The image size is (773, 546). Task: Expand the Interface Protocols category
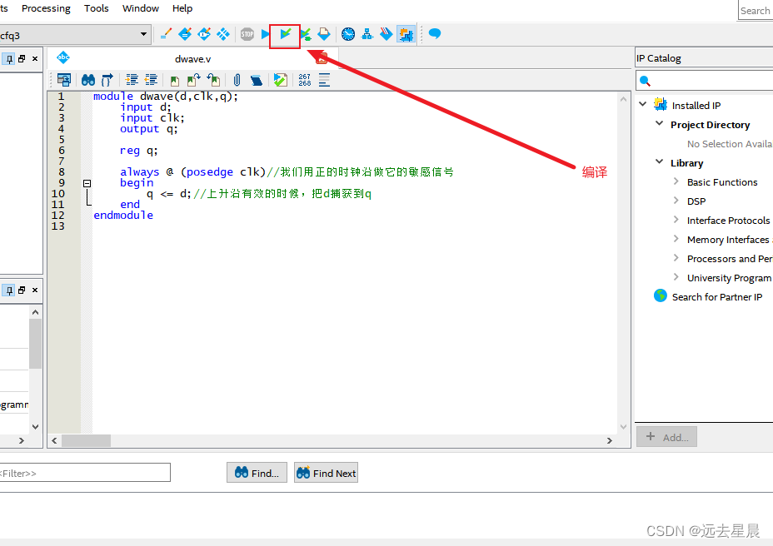pos(676,220)
